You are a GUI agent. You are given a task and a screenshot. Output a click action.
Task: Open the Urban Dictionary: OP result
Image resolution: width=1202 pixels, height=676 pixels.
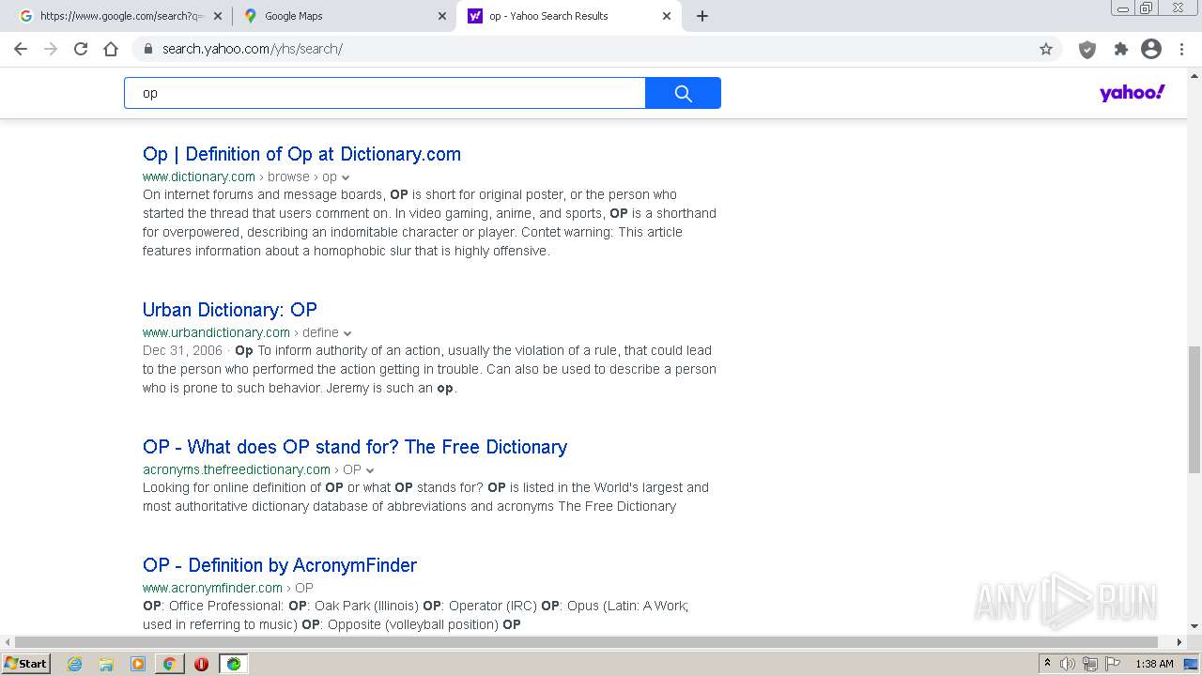230,310
